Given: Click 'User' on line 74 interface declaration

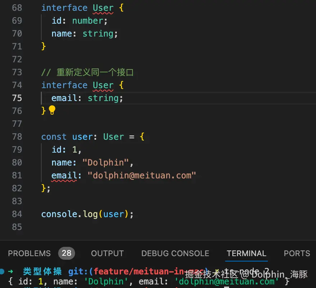Looking at the screenshot, I should pos(103,85).
